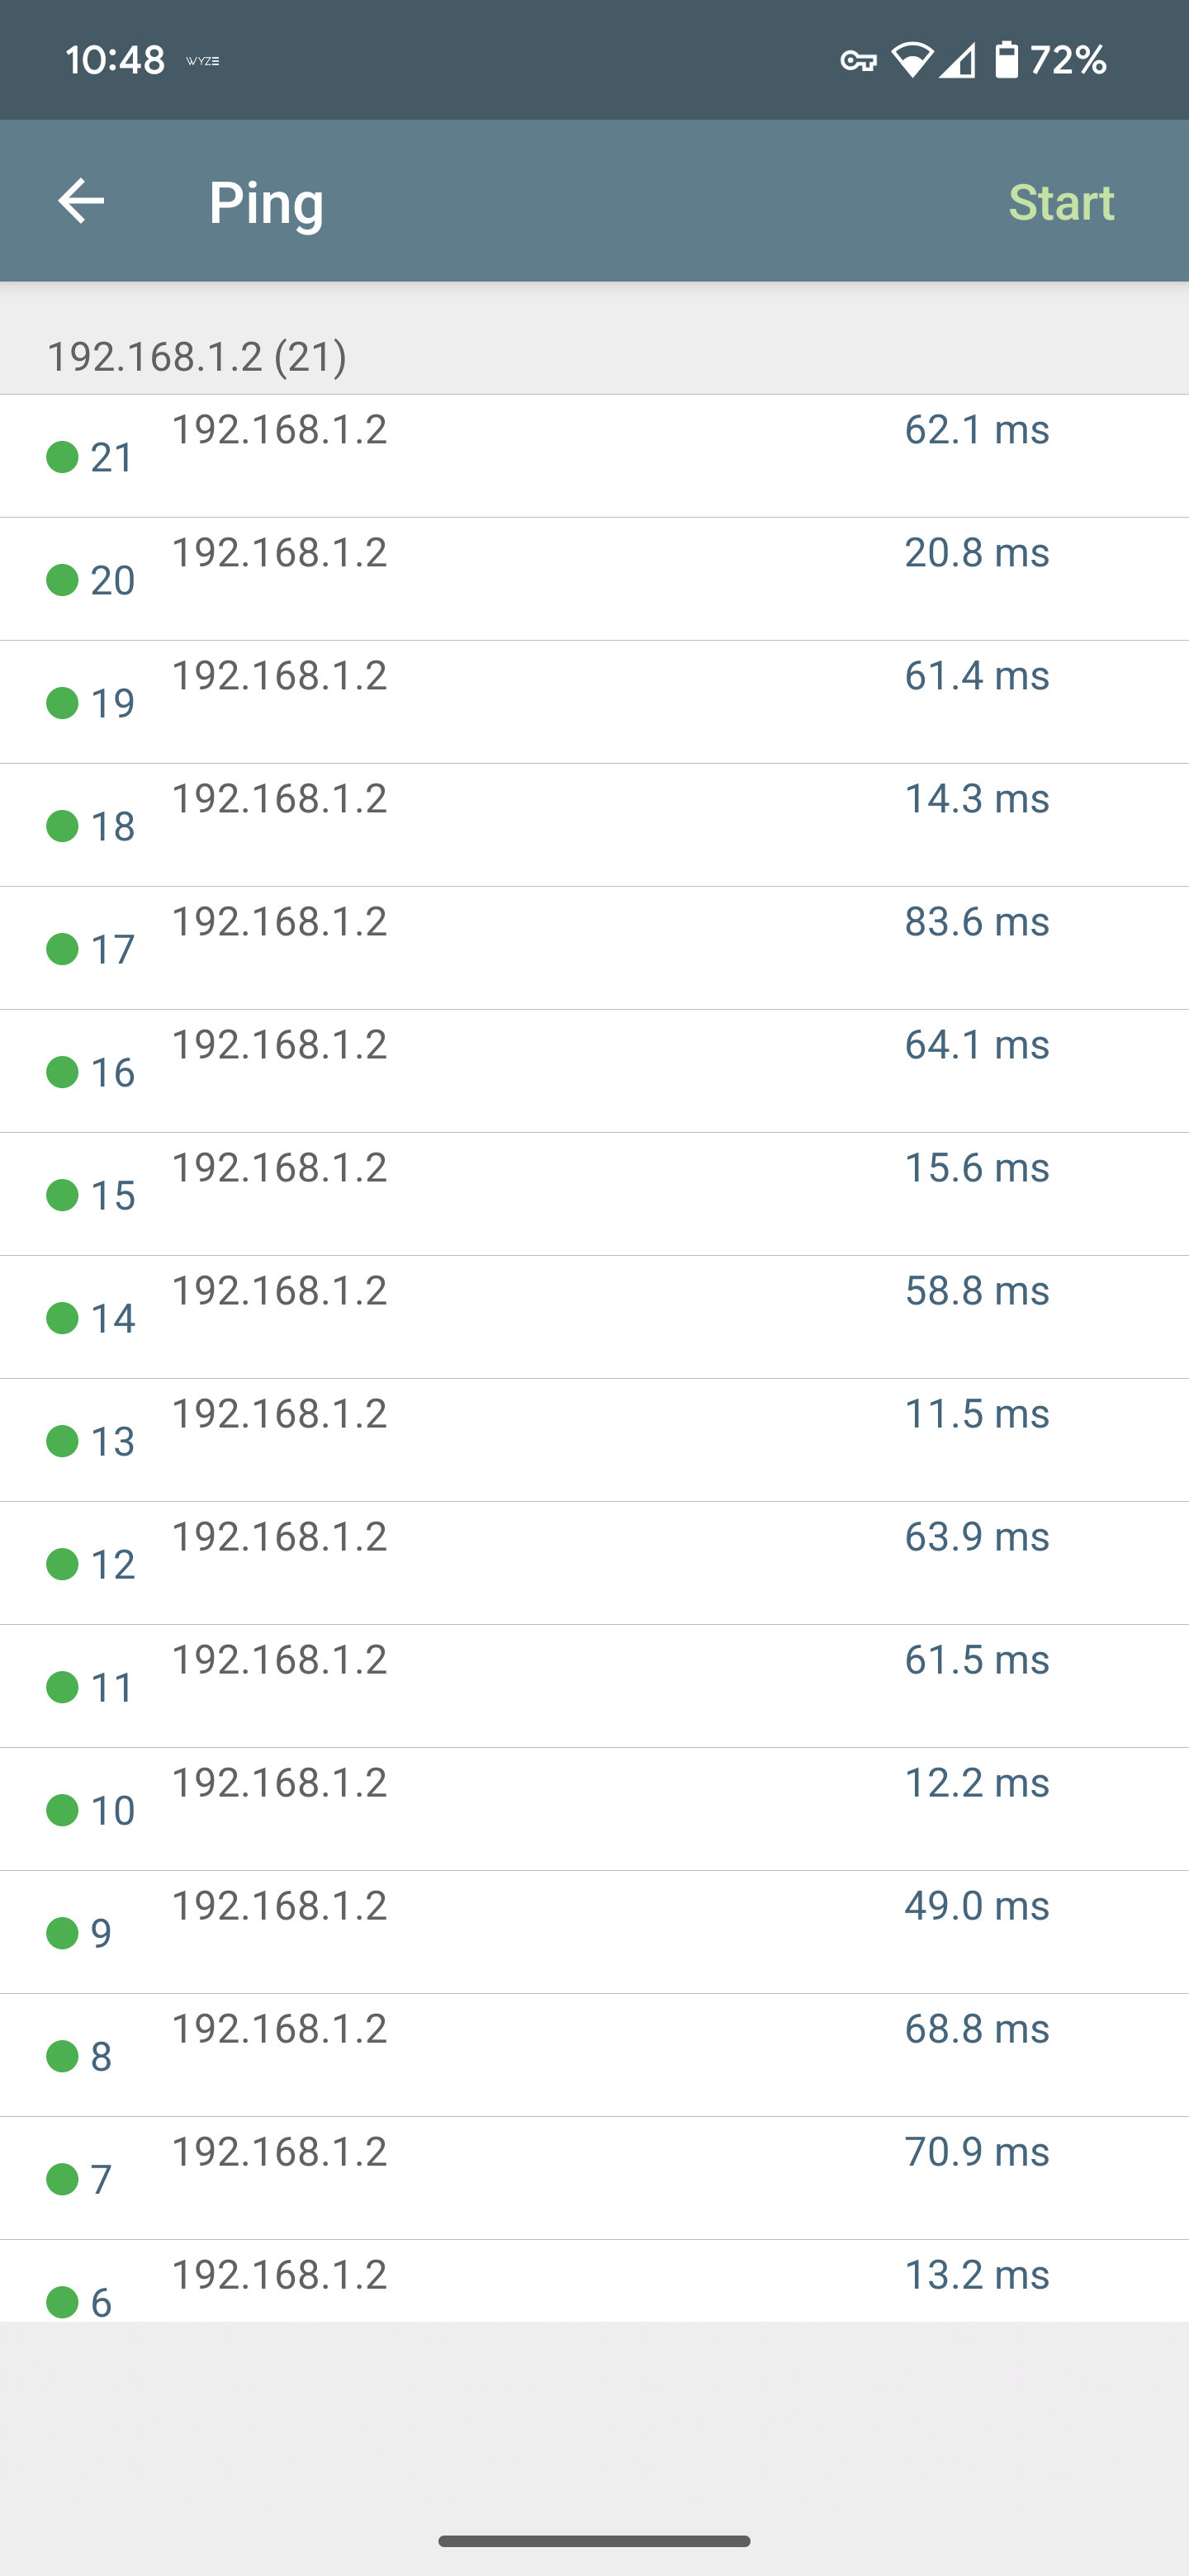Viewport: 1189px width, 2576px height.
Task: Tap the battery status icon
Action: [1006, 60]
